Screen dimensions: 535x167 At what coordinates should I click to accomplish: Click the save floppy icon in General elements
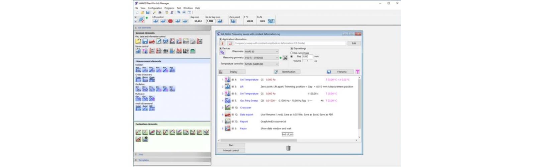pos(145,41)
